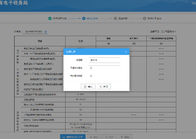The width and height of the screenshot is (196, 139).
Task: Click the 删除 button in the bottom bar
Action: [125, 137]
